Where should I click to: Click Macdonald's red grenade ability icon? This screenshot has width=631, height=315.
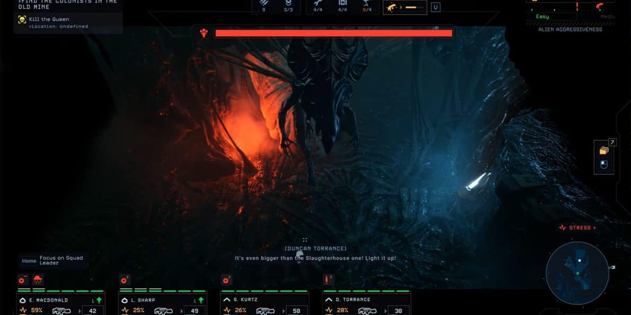[x=23, y=280]
